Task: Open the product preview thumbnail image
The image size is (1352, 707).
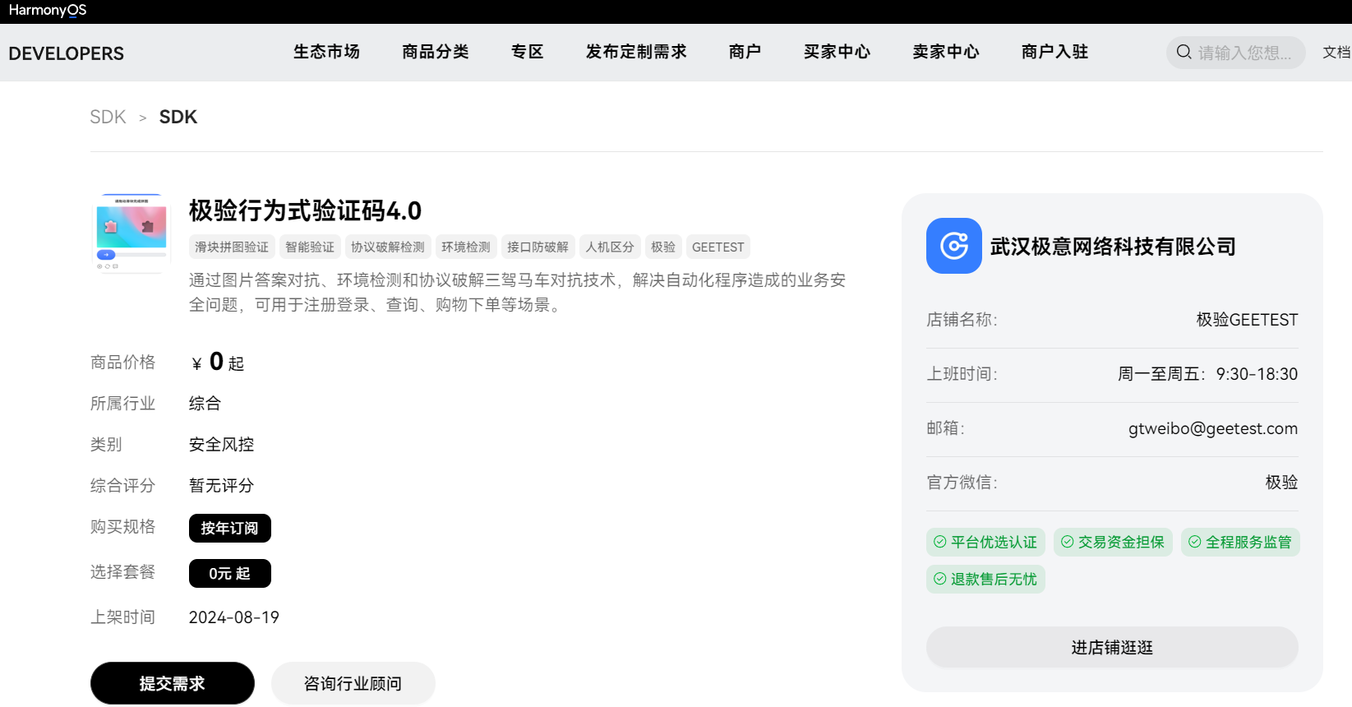Action: point(132,233)
